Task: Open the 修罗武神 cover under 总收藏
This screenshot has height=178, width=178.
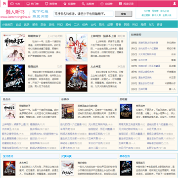Action: (126, 111)
